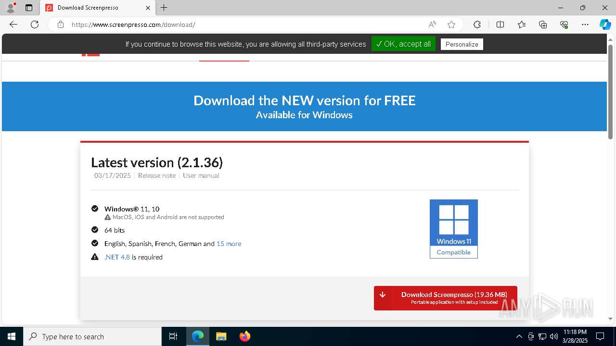Image resolution: width=616 pixels, height=346 pixels.
Task: Open the Collections panel
Action: pos(543,25)
